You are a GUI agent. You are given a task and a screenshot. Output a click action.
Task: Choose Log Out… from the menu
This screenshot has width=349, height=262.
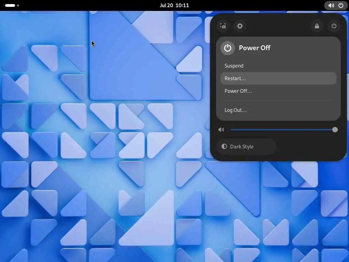pyautogui.click(x=278, y=110)
